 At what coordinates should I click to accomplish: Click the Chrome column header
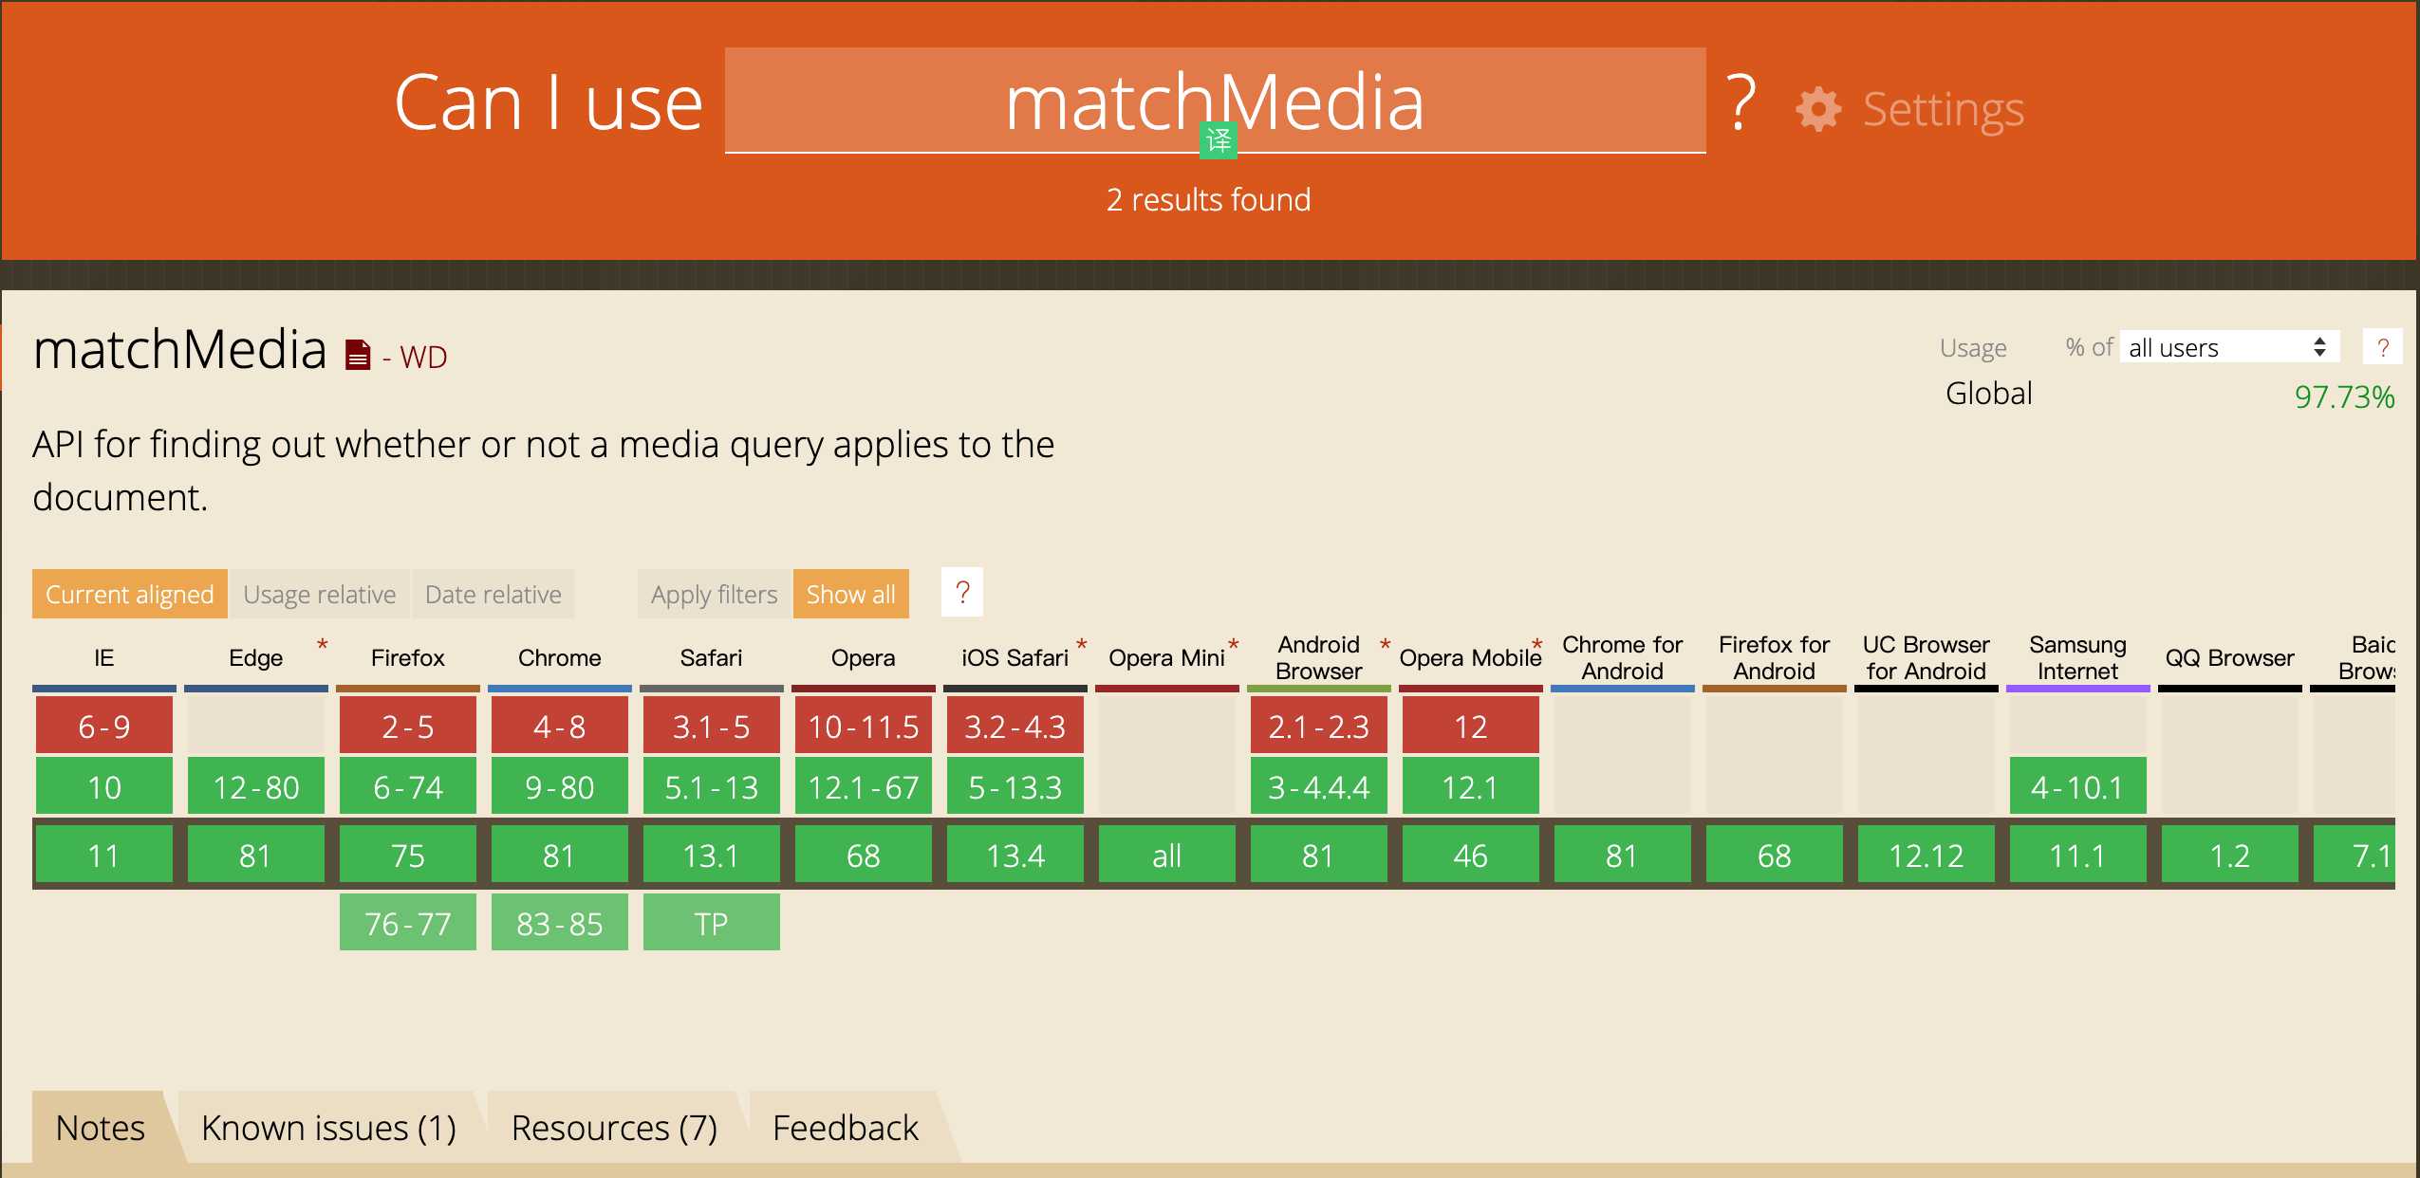(560, 657)
